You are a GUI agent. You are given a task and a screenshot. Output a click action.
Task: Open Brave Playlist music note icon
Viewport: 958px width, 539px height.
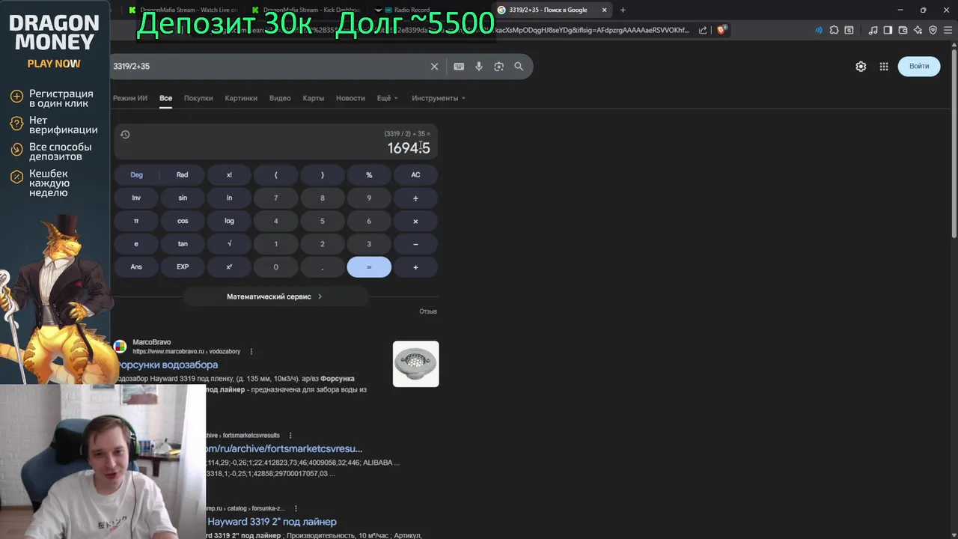(873, 30)
